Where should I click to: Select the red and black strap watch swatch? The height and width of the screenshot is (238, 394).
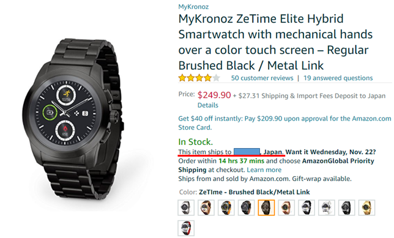(186, 228)
